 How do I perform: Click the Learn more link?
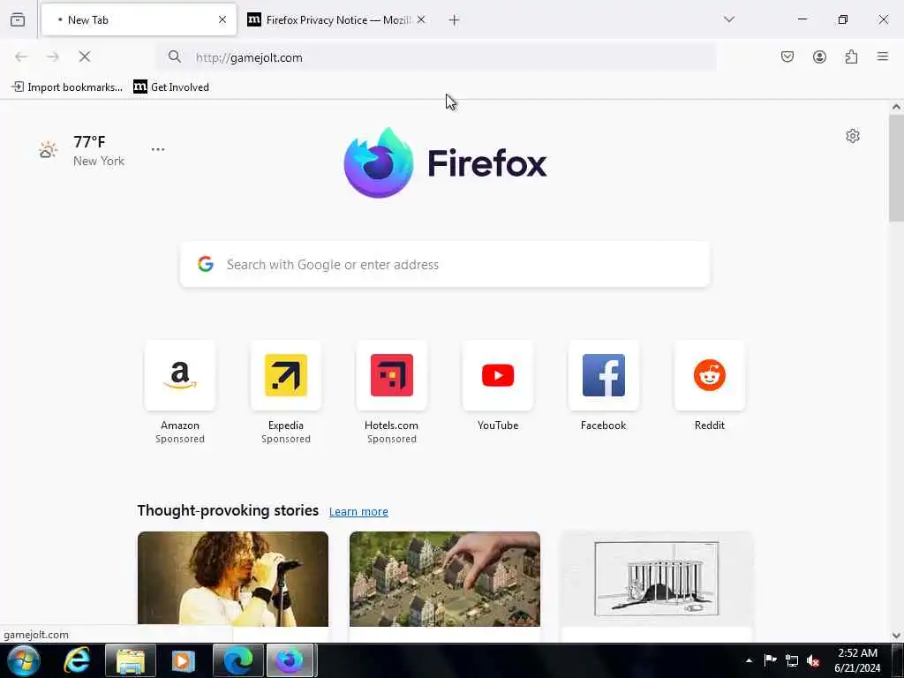point(358,512)
